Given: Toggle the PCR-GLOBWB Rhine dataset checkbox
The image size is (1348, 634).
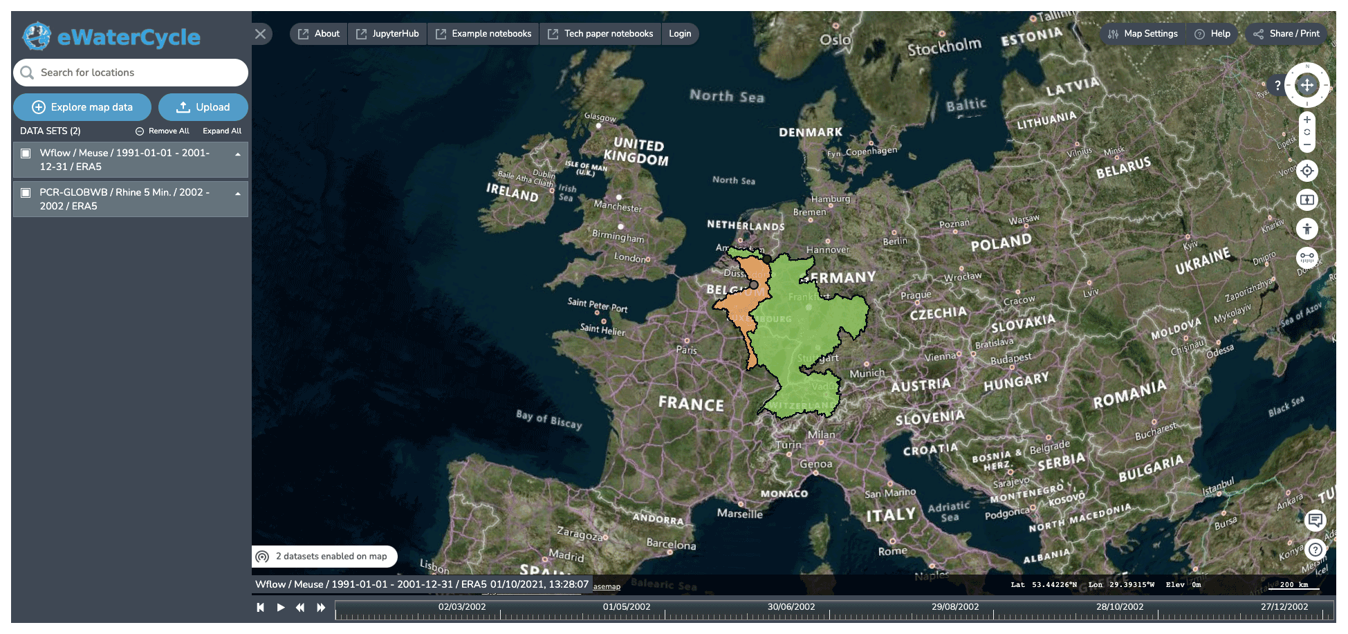Looking at the screenshot, I should [x=26, y=193].
